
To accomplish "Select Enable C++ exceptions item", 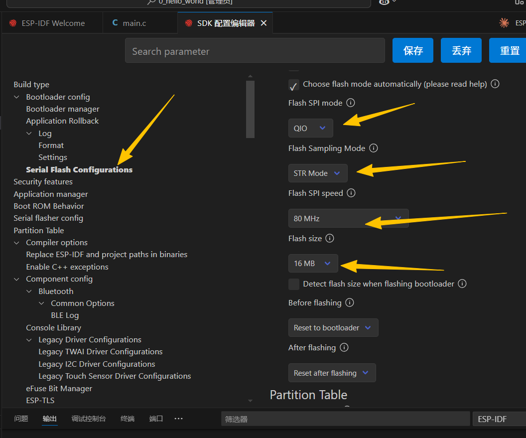I will [67, 267].
